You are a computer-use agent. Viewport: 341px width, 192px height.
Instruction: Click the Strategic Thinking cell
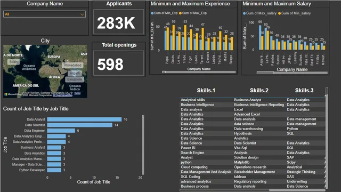[x=301, y=172]
